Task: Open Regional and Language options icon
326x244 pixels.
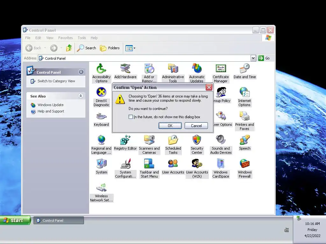Action: pos(101,145)
